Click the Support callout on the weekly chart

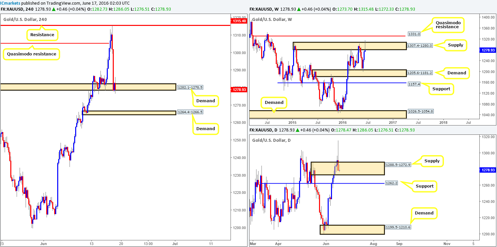pyautogui.click(x=441, y=89)
